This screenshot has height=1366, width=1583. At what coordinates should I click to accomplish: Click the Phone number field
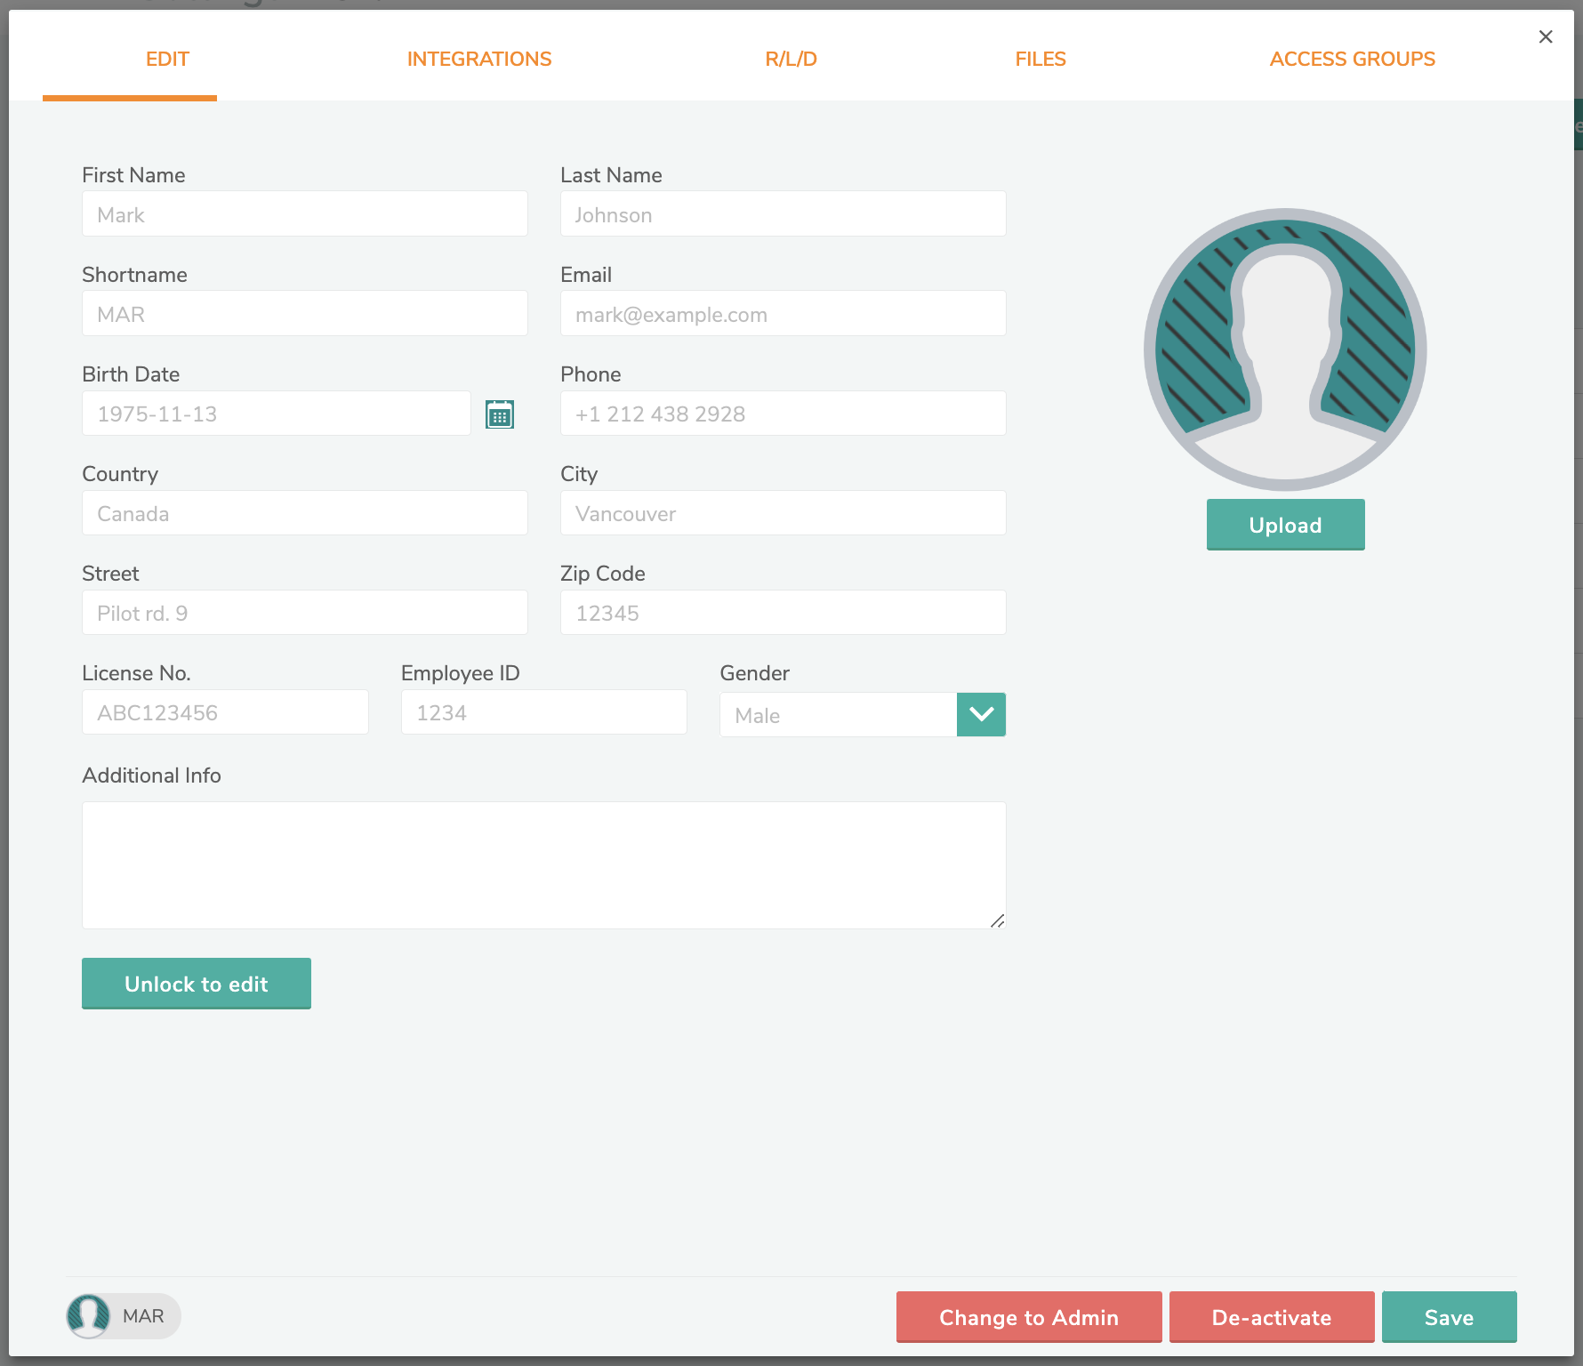pos(783,414)
